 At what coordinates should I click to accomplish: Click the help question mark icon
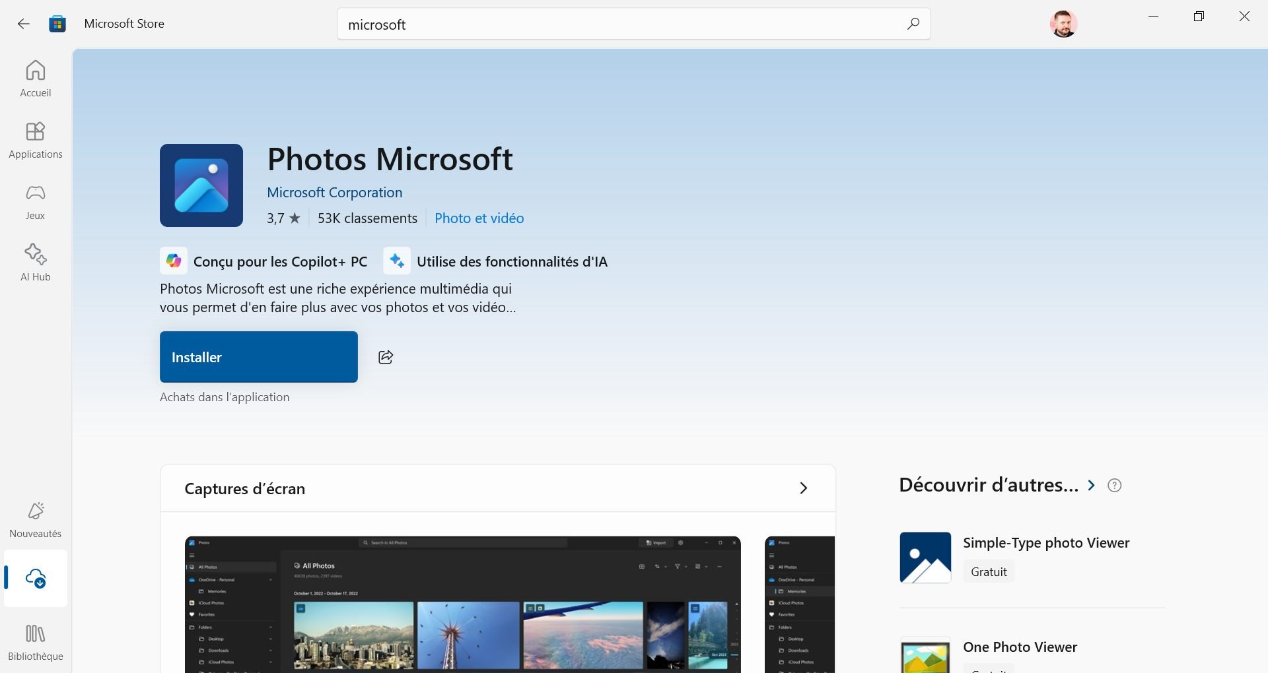coord(1114,486)
